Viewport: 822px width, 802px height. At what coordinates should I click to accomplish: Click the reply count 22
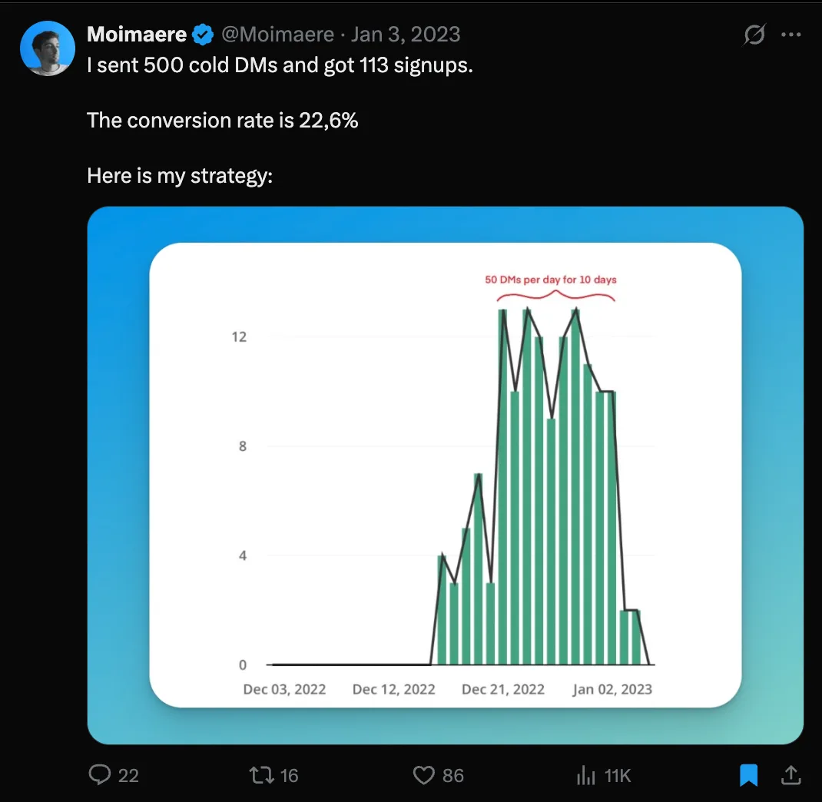click(x=128, y=776)
